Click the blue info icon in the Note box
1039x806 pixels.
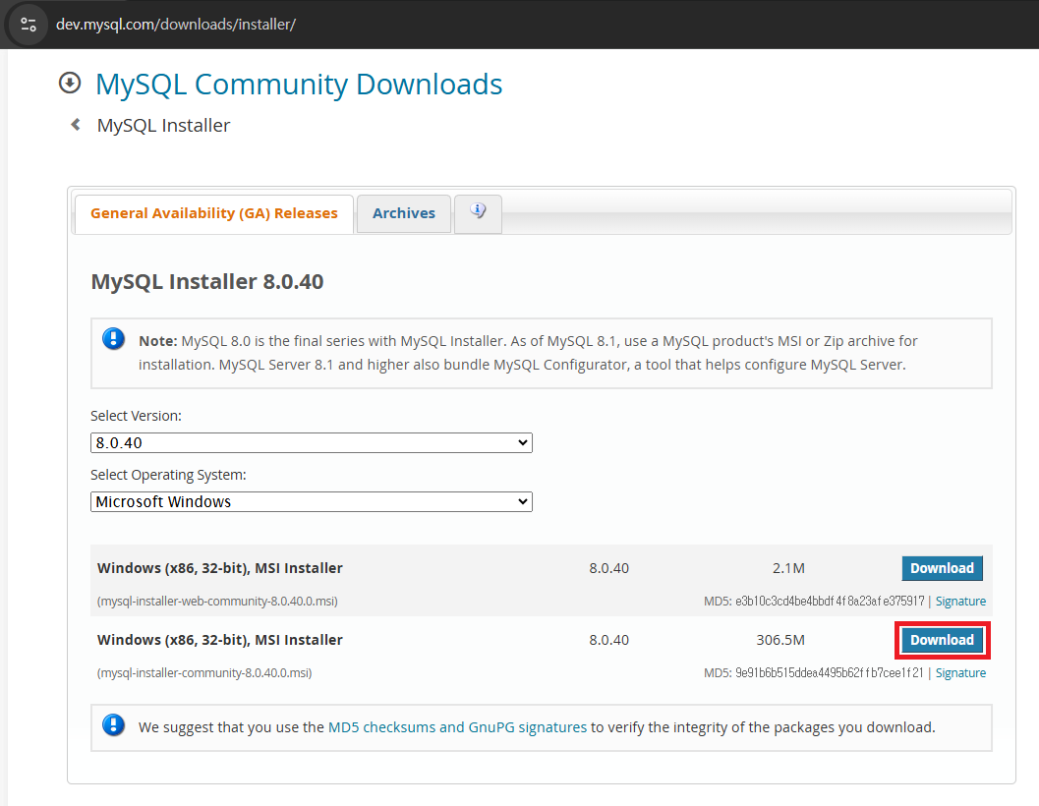[x=113, y=339]
